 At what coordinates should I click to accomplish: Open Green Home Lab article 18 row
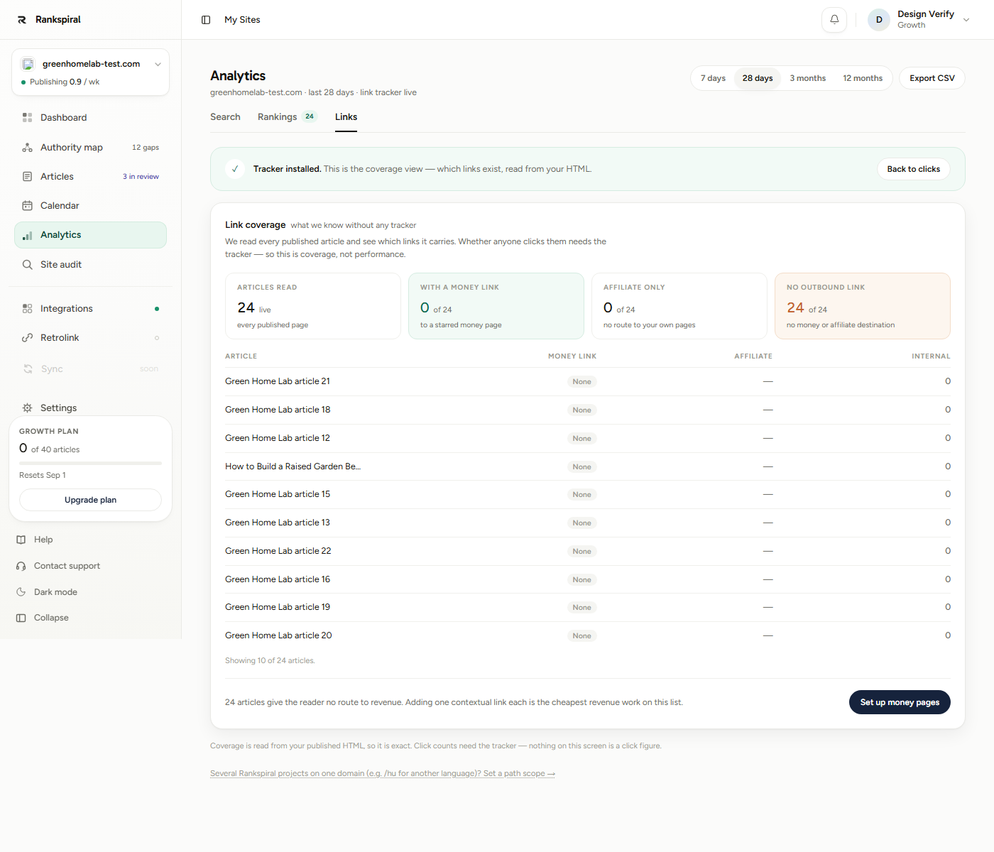(588, 410)
